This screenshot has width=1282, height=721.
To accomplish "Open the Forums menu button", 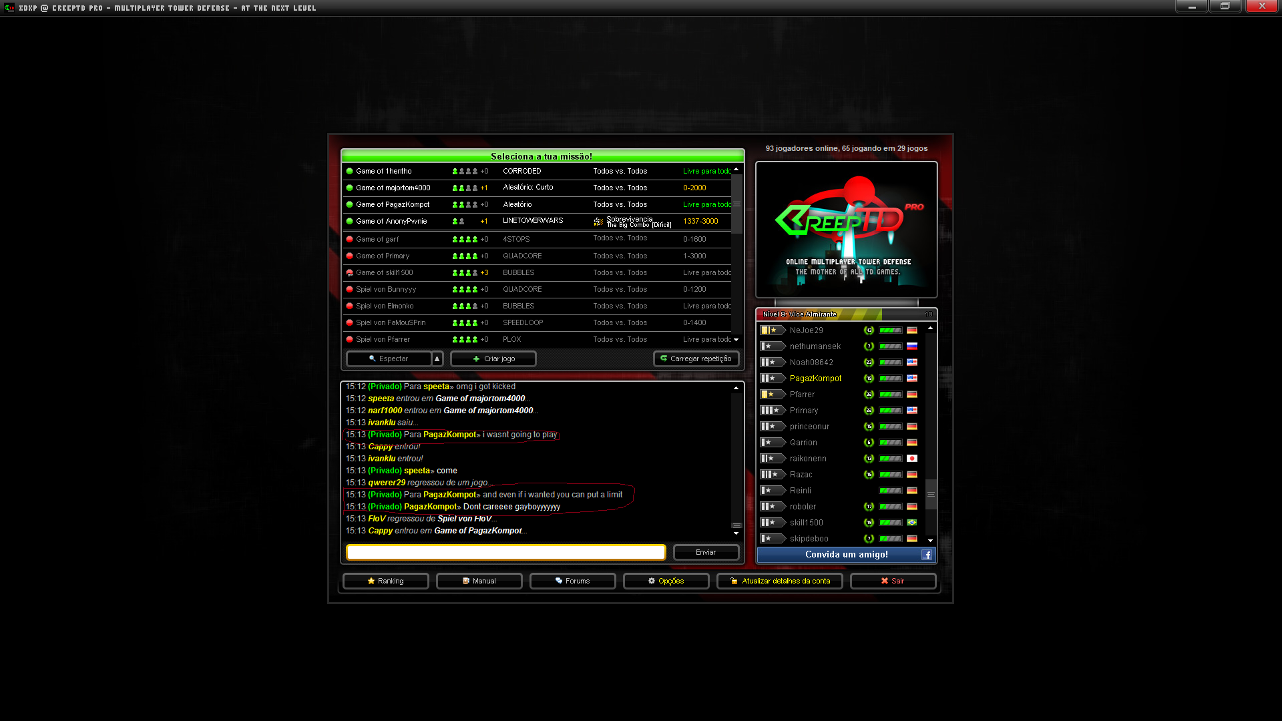I will 573,581.
